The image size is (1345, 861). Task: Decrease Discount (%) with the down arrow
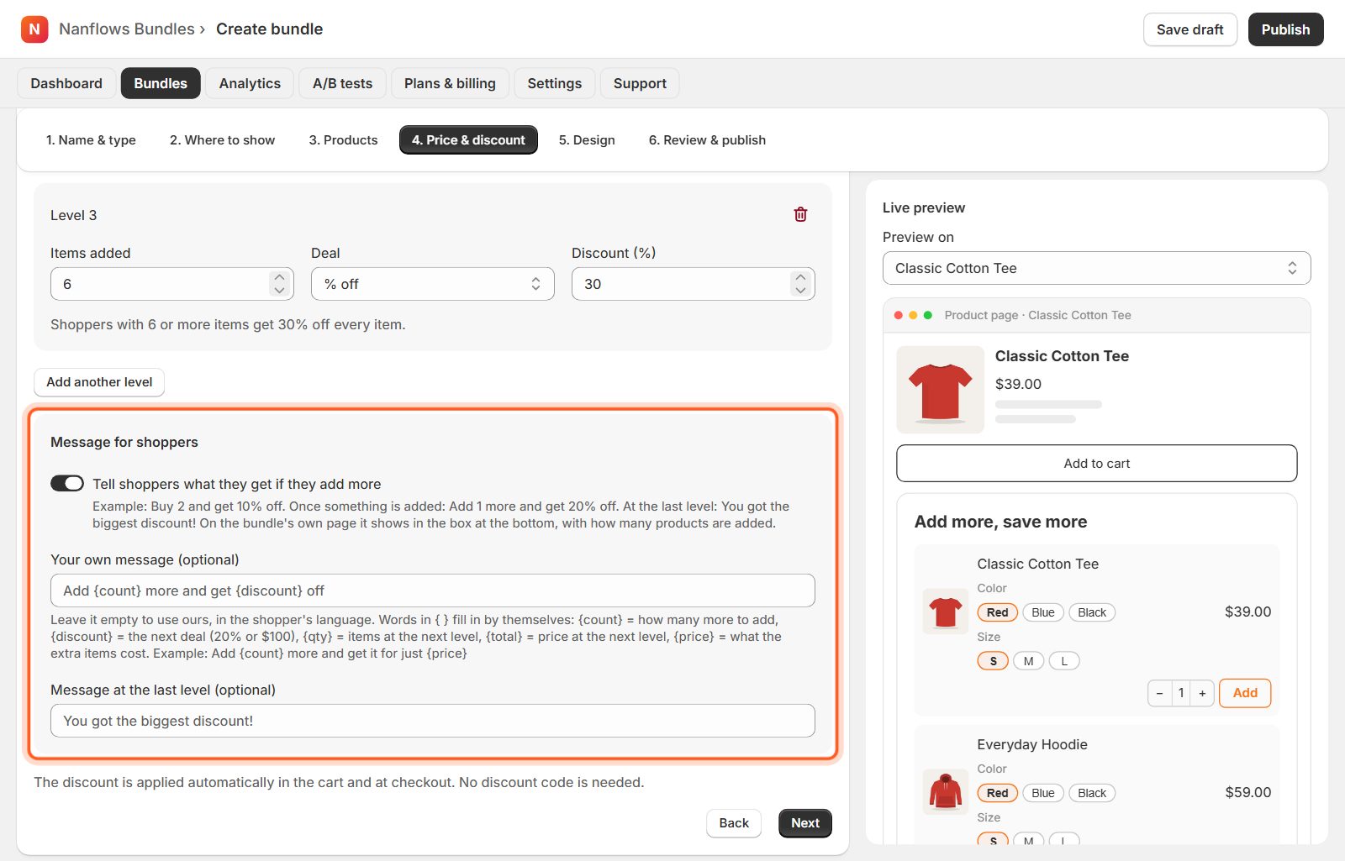(800, 291)
